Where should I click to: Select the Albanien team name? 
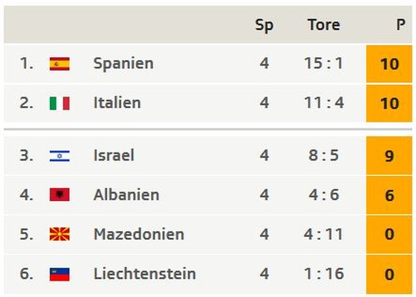point(127,195)
